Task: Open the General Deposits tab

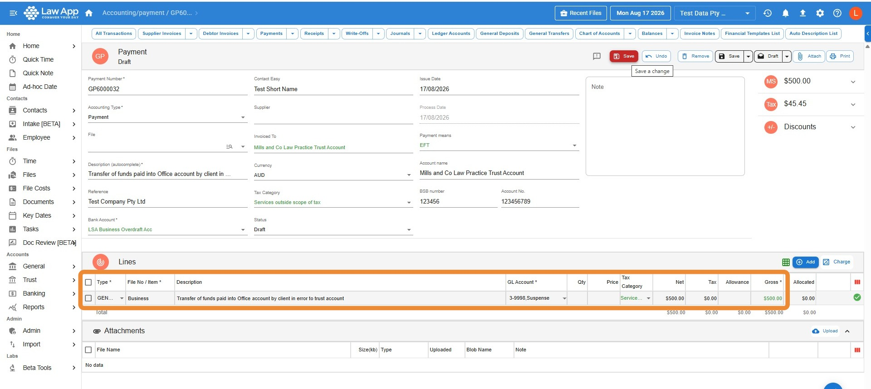Action: pos(499,34)
